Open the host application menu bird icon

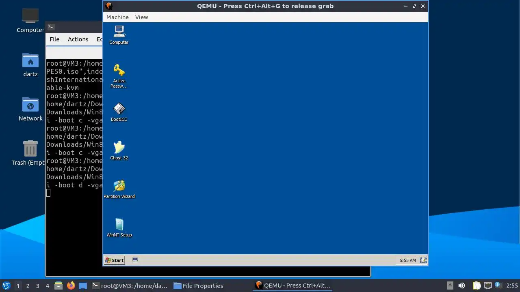tap(6, 286)
